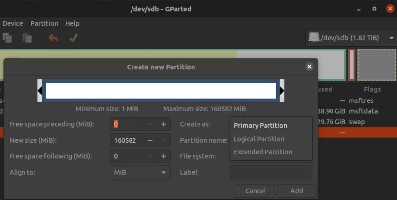Select the unallocated block in disk map
397x200 pixels.
[x=377, y=65]
